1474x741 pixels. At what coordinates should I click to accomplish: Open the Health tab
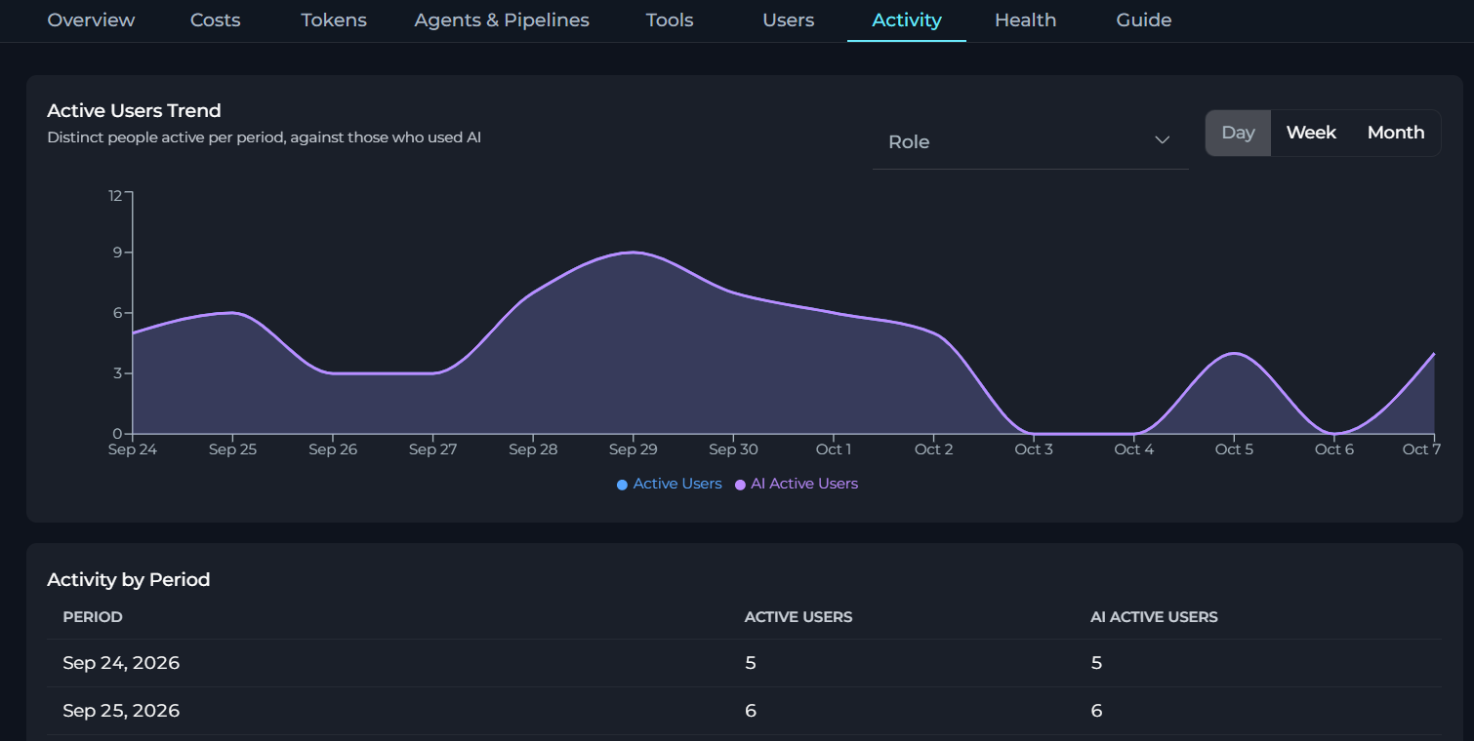(1025, 19)
